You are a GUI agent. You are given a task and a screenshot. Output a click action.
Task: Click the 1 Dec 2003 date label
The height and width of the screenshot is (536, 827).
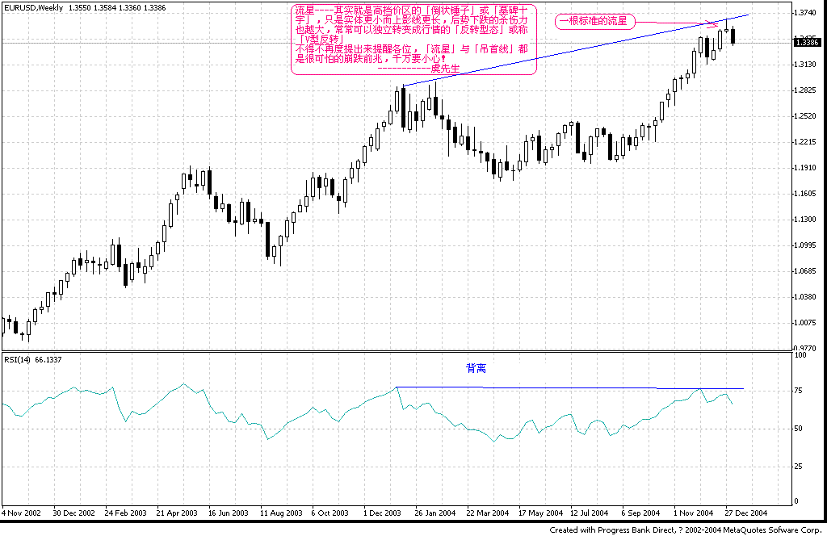(x=382, y=513)
